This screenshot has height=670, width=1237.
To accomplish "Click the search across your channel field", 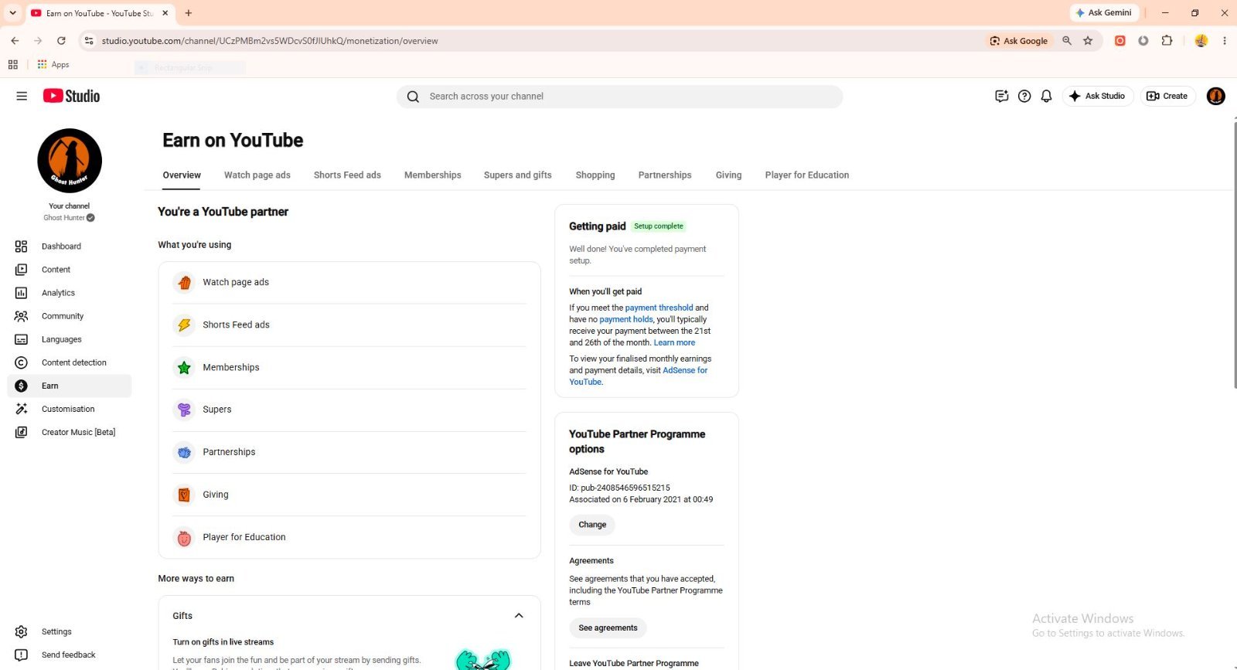I will coord(620,97).
